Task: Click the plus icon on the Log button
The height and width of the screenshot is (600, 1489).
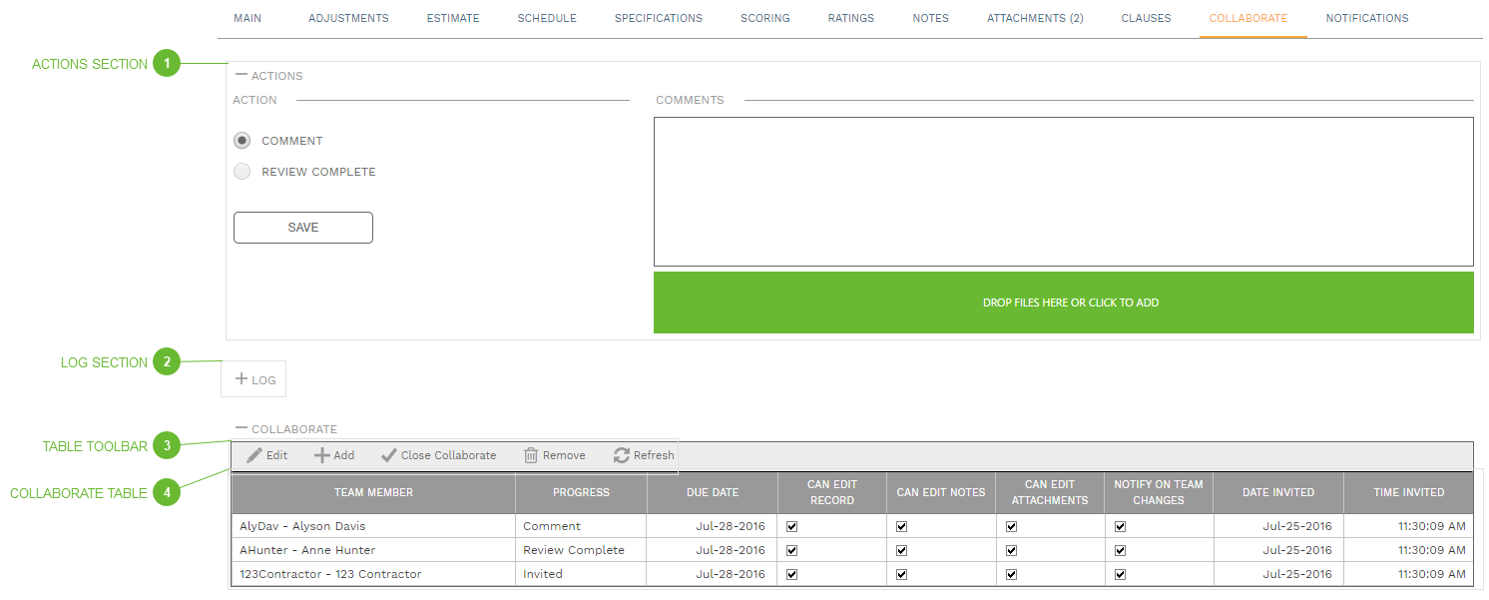Action: click(240, 378)
